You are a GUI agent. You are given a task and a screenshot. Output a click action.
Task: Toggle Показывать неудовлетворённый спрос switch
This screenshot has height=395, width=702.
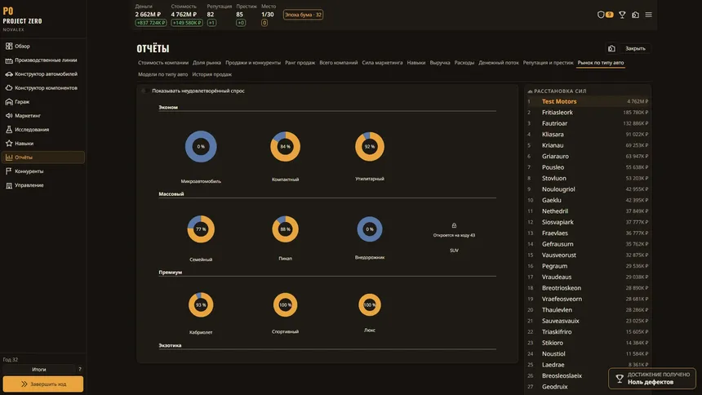pos(144,91)
